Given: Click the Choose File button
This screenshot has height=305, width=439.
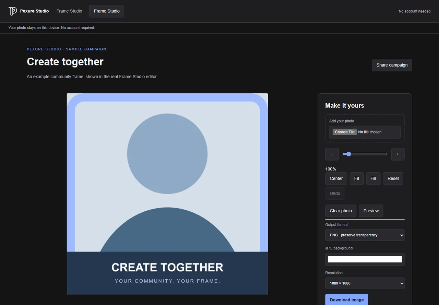Looking at the screenshot, I should click(x=345, y=132).
